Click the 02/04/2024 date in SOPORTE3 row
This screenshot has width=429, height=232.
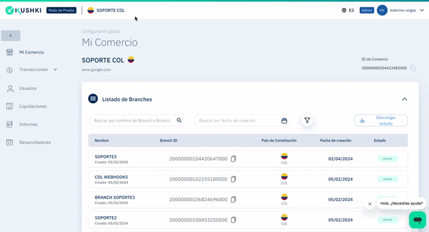pyautogui.click(x=340, y=159)
